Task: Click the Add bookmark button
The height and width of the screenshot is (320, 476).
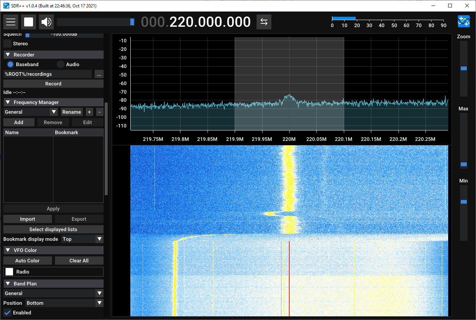Action: click(x=19, y=122)
